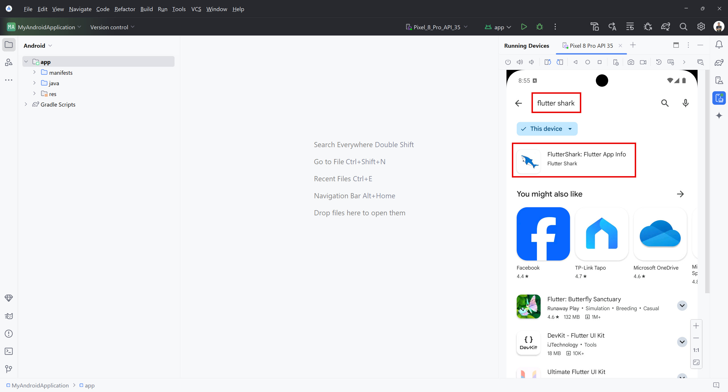Open IDE settings gear icon
This screenshot has width=728, height=392.
pos(701,27)
